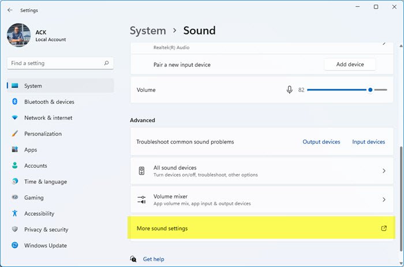Screen dimensions: 404x267
Task: Click the input volume slider handle
Action: 370,90
